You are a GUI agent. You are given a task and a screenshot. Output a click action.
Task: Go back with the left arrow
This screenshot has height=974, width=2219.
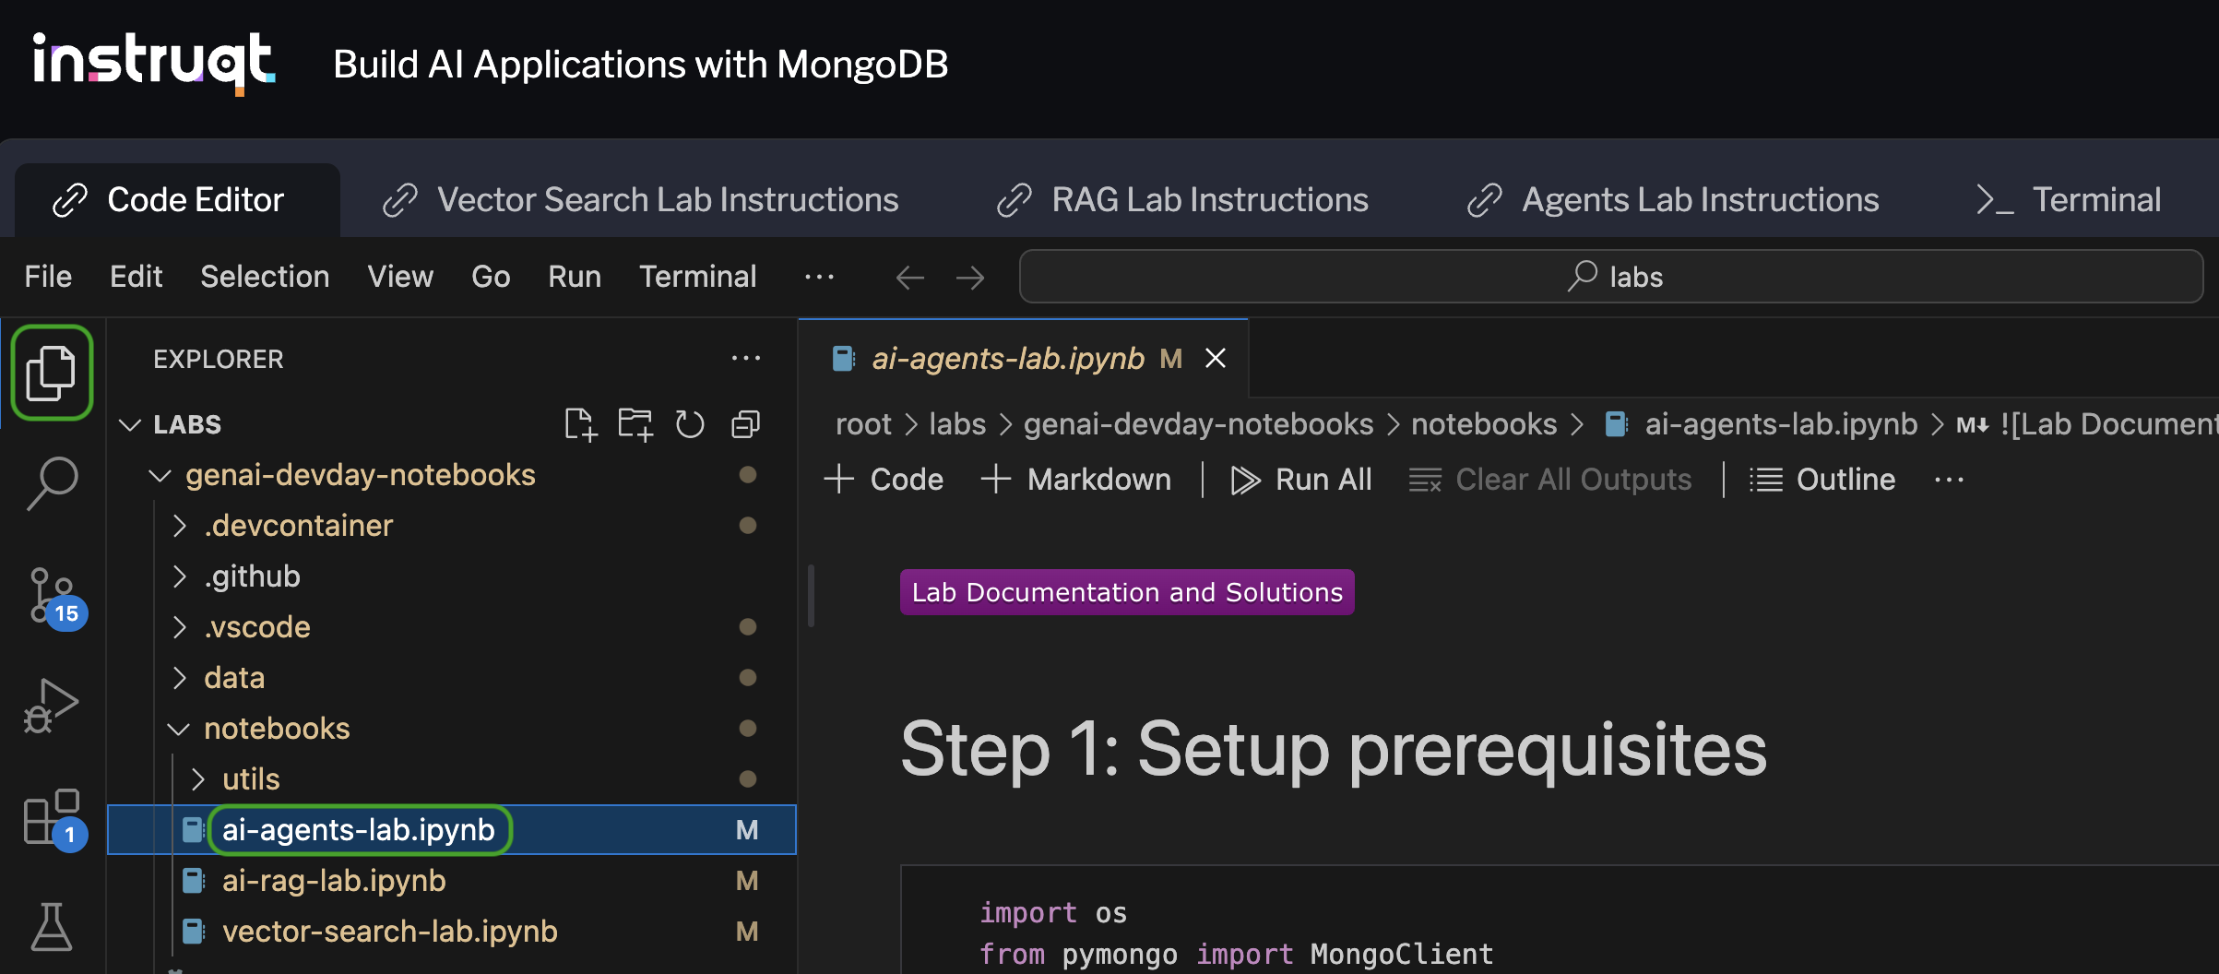click(x=910, y=277)
